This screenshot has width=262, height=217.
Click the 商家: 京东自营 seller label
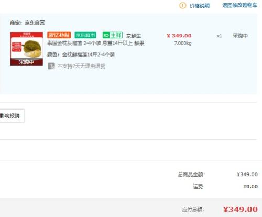point(27,23)
